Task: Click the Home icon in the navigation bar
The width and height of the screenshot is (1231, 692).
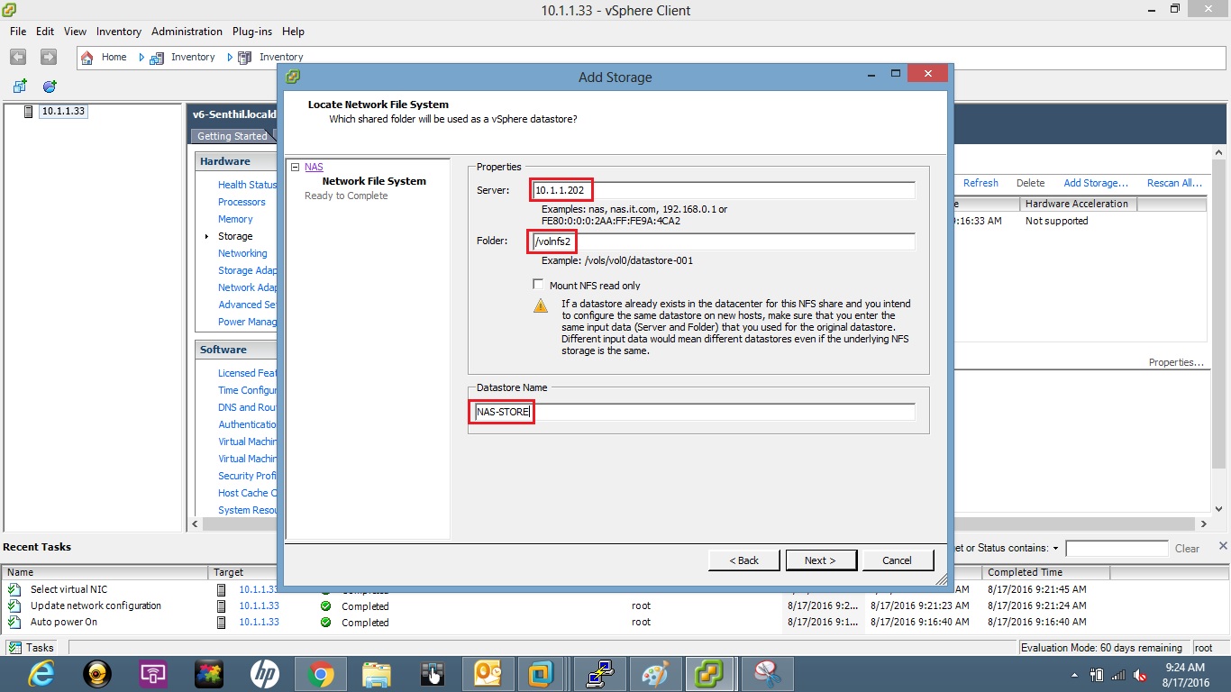Action: point(87,57)
